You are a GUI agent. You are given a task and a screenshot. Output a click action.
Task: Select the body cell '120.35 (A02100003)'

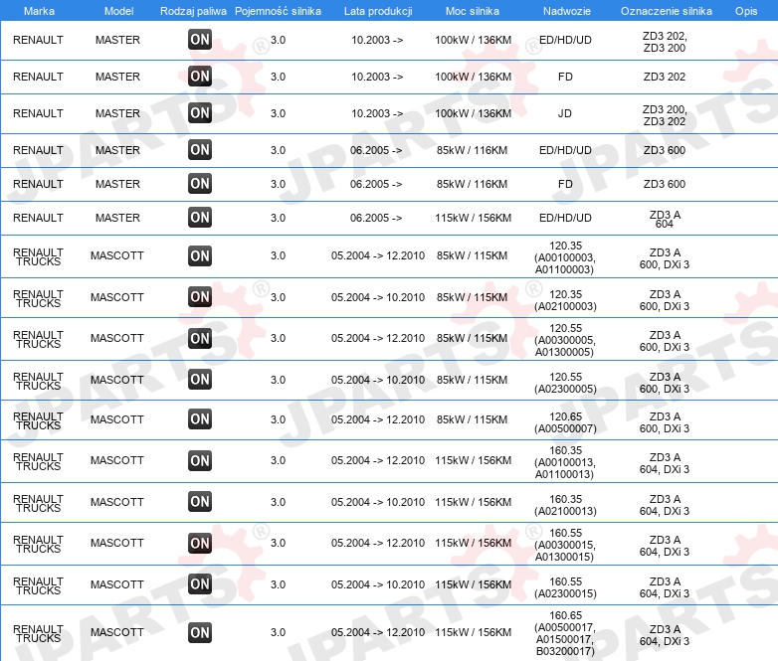click(x=565, y=300)
